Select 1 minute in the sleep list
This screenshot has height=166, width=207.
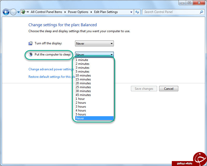[x=94, y=60]
